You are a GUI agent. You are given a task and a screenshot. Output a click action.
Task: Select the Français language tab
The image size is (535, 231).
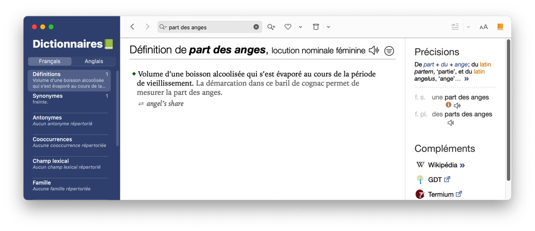tap(50, 61)
